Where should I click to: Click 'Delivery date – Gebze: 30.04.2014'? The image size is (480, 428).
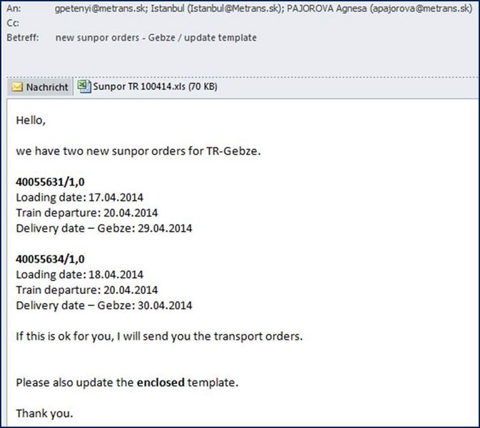[x=104, y=305]
